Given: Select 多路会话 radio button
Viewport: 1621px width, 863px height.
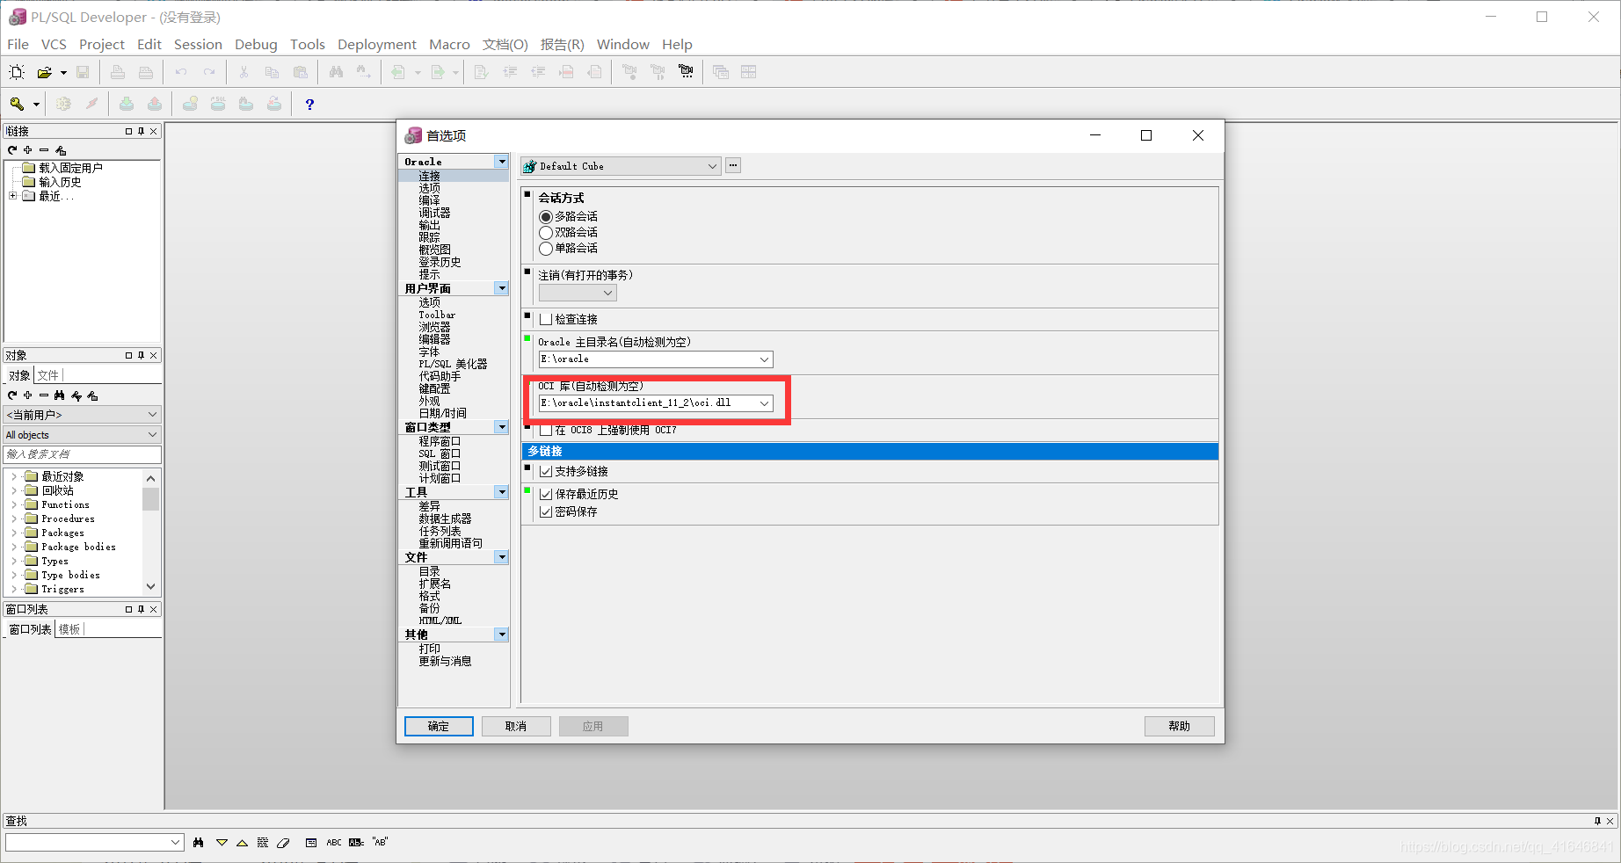Looking at the screenshot, I should (546, 216).
